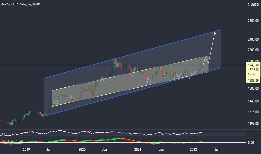Select the CM_Ult_MacD_MTF indicator label

pos(12,142)
